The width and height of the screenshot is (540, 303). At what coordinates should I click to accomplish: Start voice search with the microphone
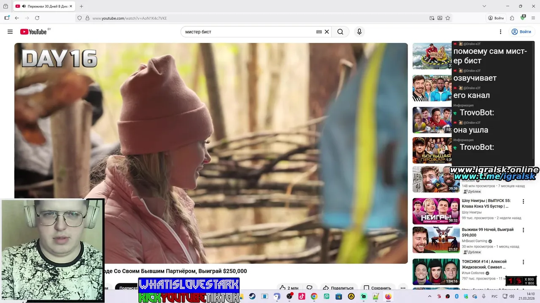(x=359, y=32)
